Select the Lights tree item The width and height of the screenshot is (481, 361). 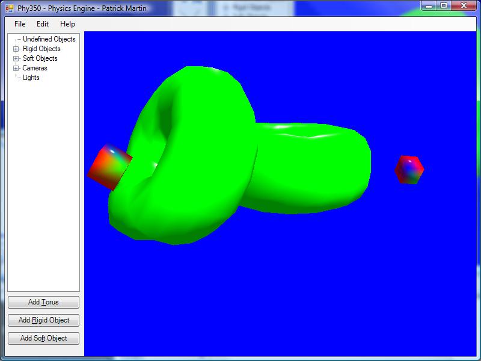(x=31, y=78)
